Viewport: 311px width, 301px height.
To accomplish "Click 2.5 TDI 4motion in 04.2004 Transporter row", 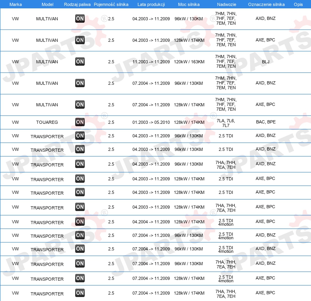I will (226, 223).
